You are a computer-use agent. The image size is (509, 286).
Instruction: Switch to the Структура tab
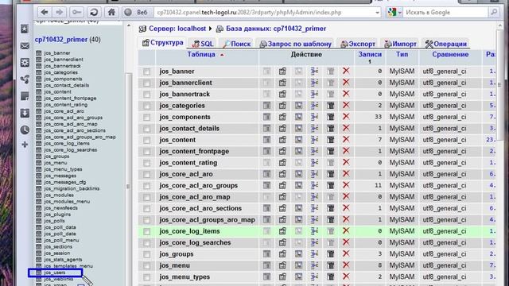point(163,43)
